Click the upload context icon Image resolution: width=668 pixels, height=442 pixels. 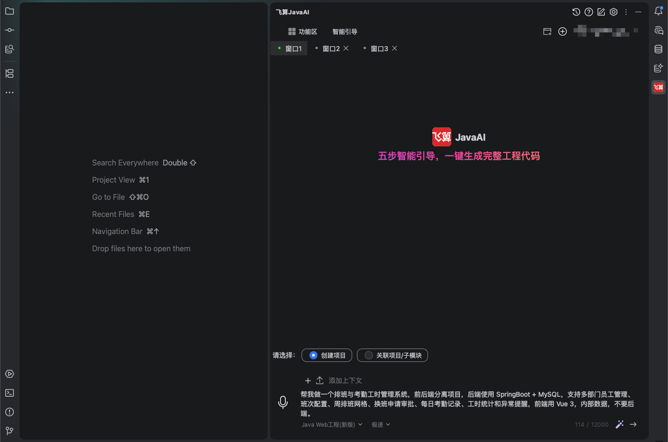pyautogui.click(x=320, y=380)
